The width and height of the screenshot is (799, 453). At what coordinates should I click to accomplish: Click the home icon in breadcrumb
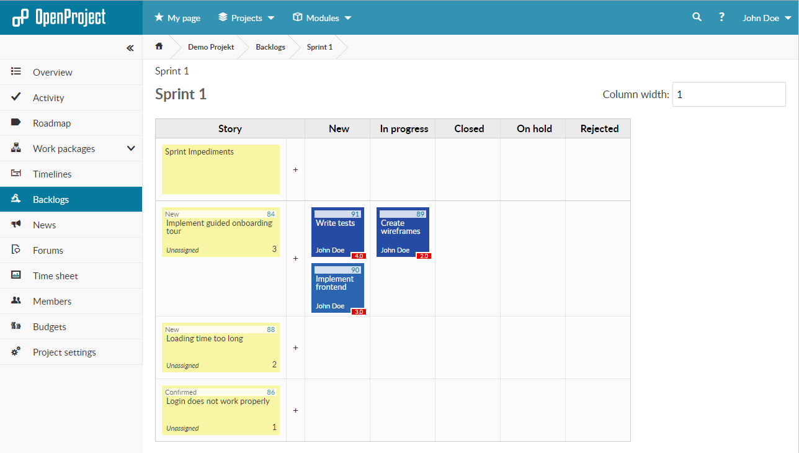(159, 47)
